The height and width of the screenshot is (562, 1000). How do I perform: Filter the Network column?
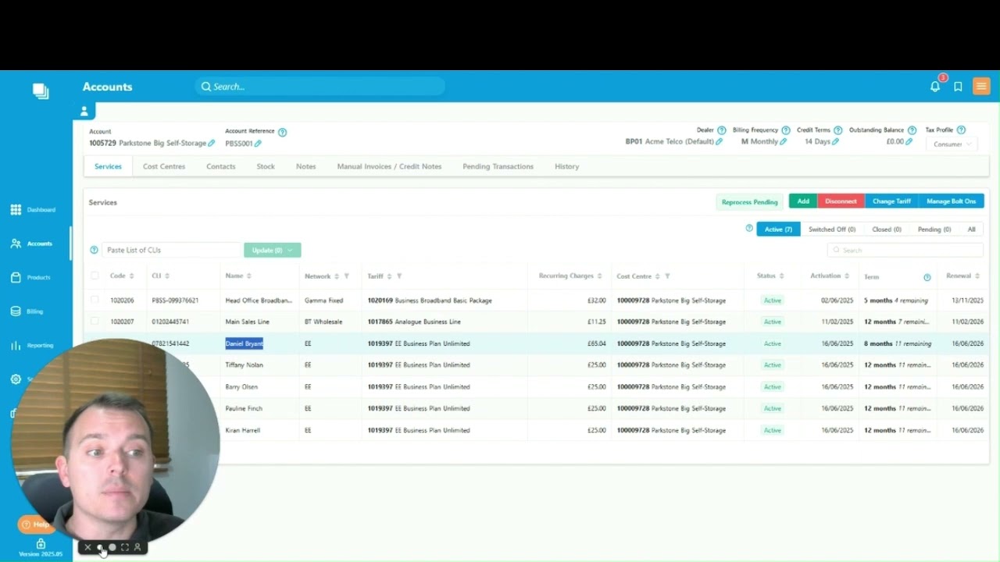(346, 276)
